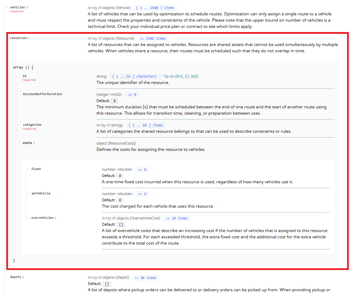
Task: Expand the depots property chevron
Action: (23, 277)
